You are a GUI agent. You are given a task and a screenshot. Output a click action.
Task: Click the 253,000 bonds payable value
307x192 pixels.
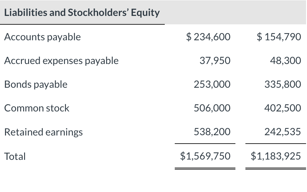(x=212, y=84)
